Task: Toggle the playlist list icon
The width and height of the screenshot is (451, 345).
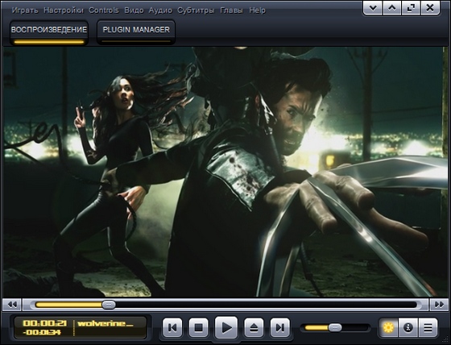Action: point(428,327)
